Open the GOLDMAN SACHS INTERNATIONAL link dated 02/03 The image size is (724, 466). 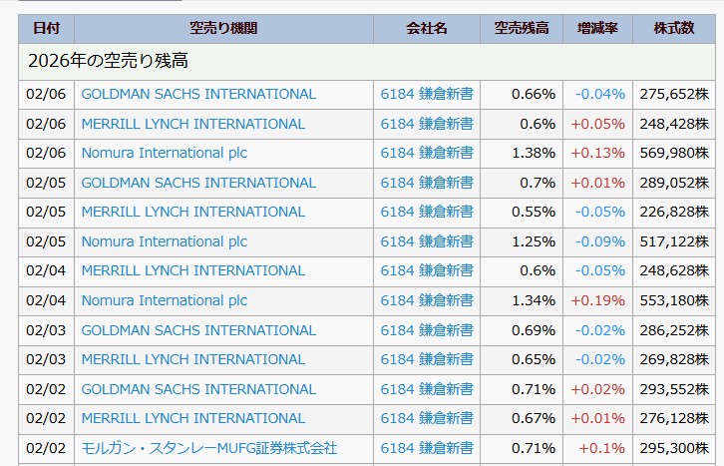[198, 330]
